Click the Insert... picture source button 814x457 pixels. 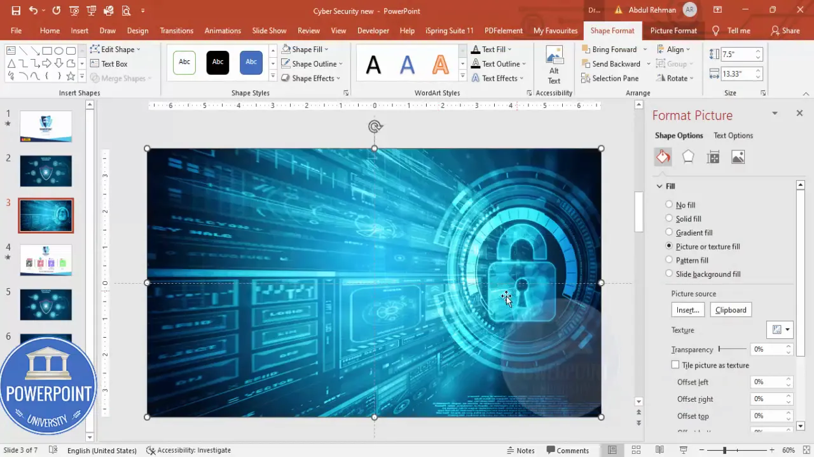687,310
